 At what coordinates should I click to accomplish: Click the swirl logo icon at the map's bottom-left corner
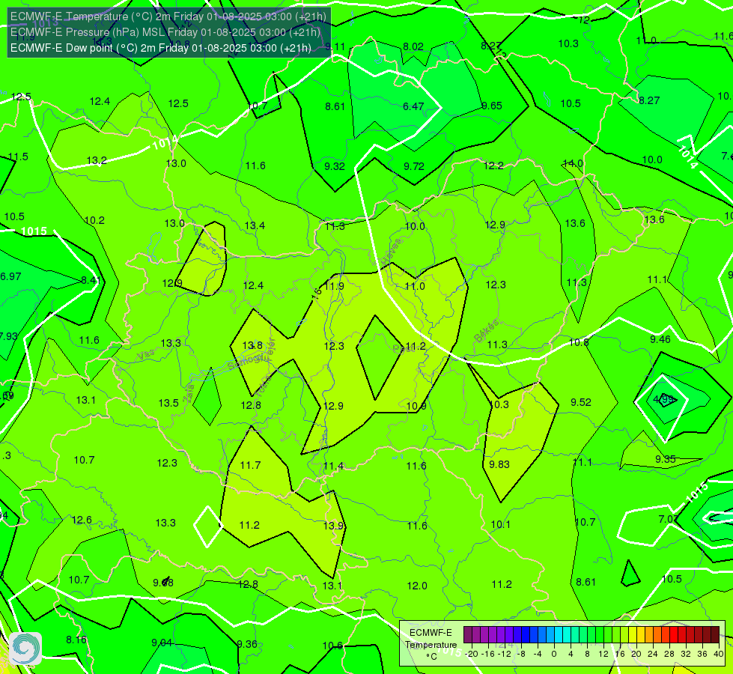point(25,649)
